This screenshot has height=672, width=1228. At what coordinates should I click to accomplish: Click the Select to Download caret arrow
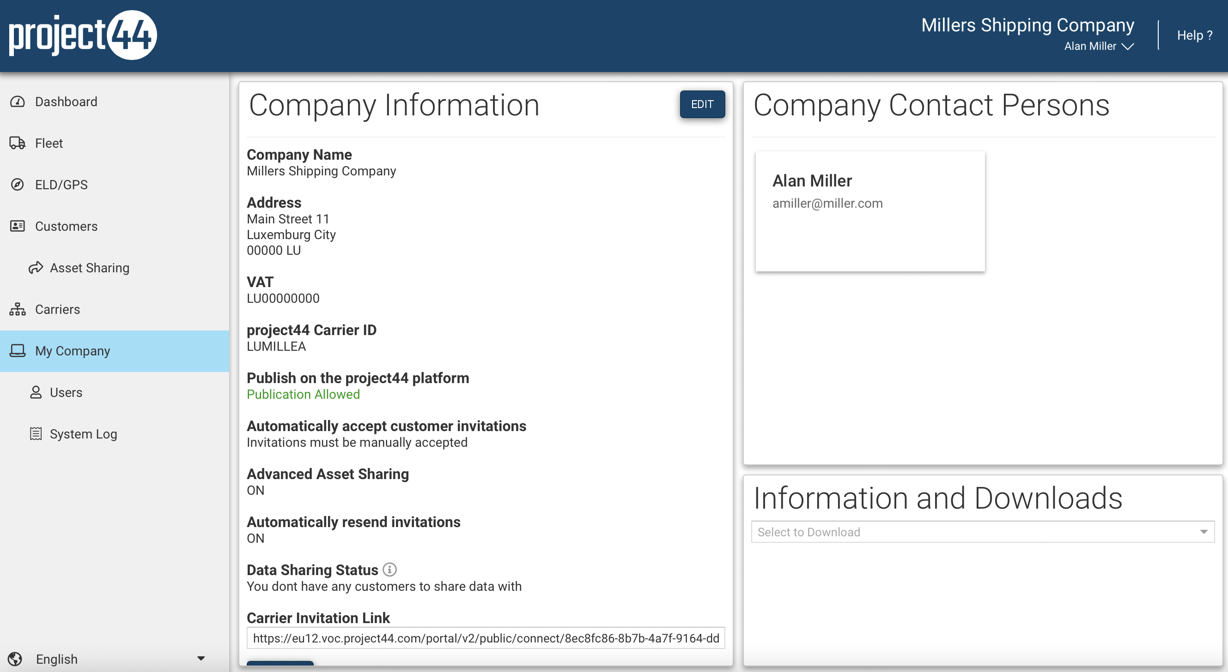(x=1204, y=532)
